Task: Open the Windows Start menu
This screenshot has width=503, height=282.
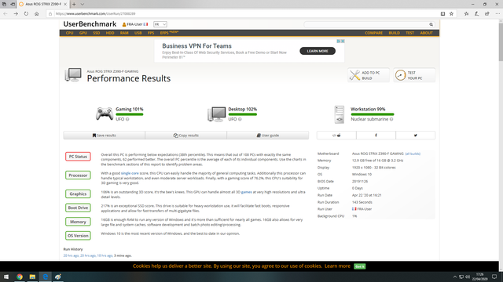Action: point(6,277)
